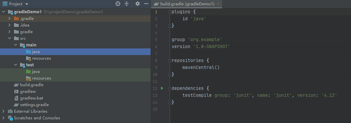Viewport: 351px width, 123px height.
Task: Click the main module folder icon
Action: point(22,45)
